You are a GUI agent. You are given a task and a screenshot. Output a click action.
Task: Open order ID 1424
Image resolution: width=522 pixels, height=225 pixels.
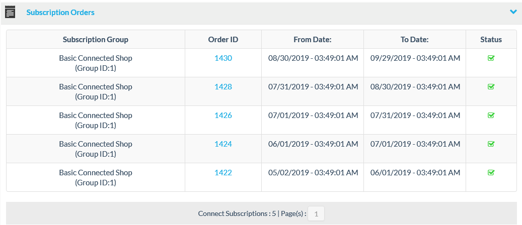[x=223, y=144]
